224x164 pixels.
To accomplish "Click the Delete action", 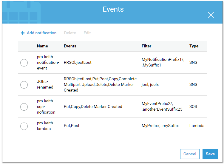I will coord(70,33).
